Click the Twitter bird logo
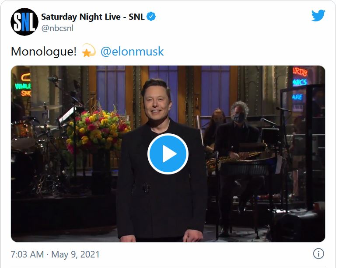The width and height of the screenshot is (339, 268). pyautogui.click(x=318, y=16)
